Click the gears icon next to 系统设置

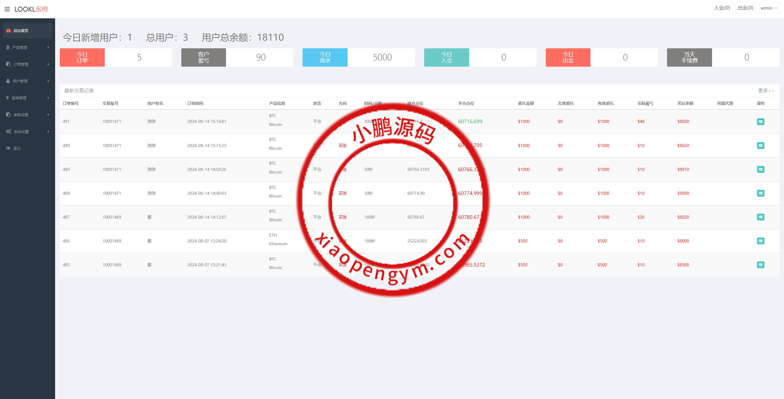click(9, 131)
